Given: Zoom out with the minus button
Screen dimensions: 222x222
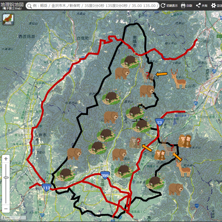Looking at the screenshot, I should [6, 209].
